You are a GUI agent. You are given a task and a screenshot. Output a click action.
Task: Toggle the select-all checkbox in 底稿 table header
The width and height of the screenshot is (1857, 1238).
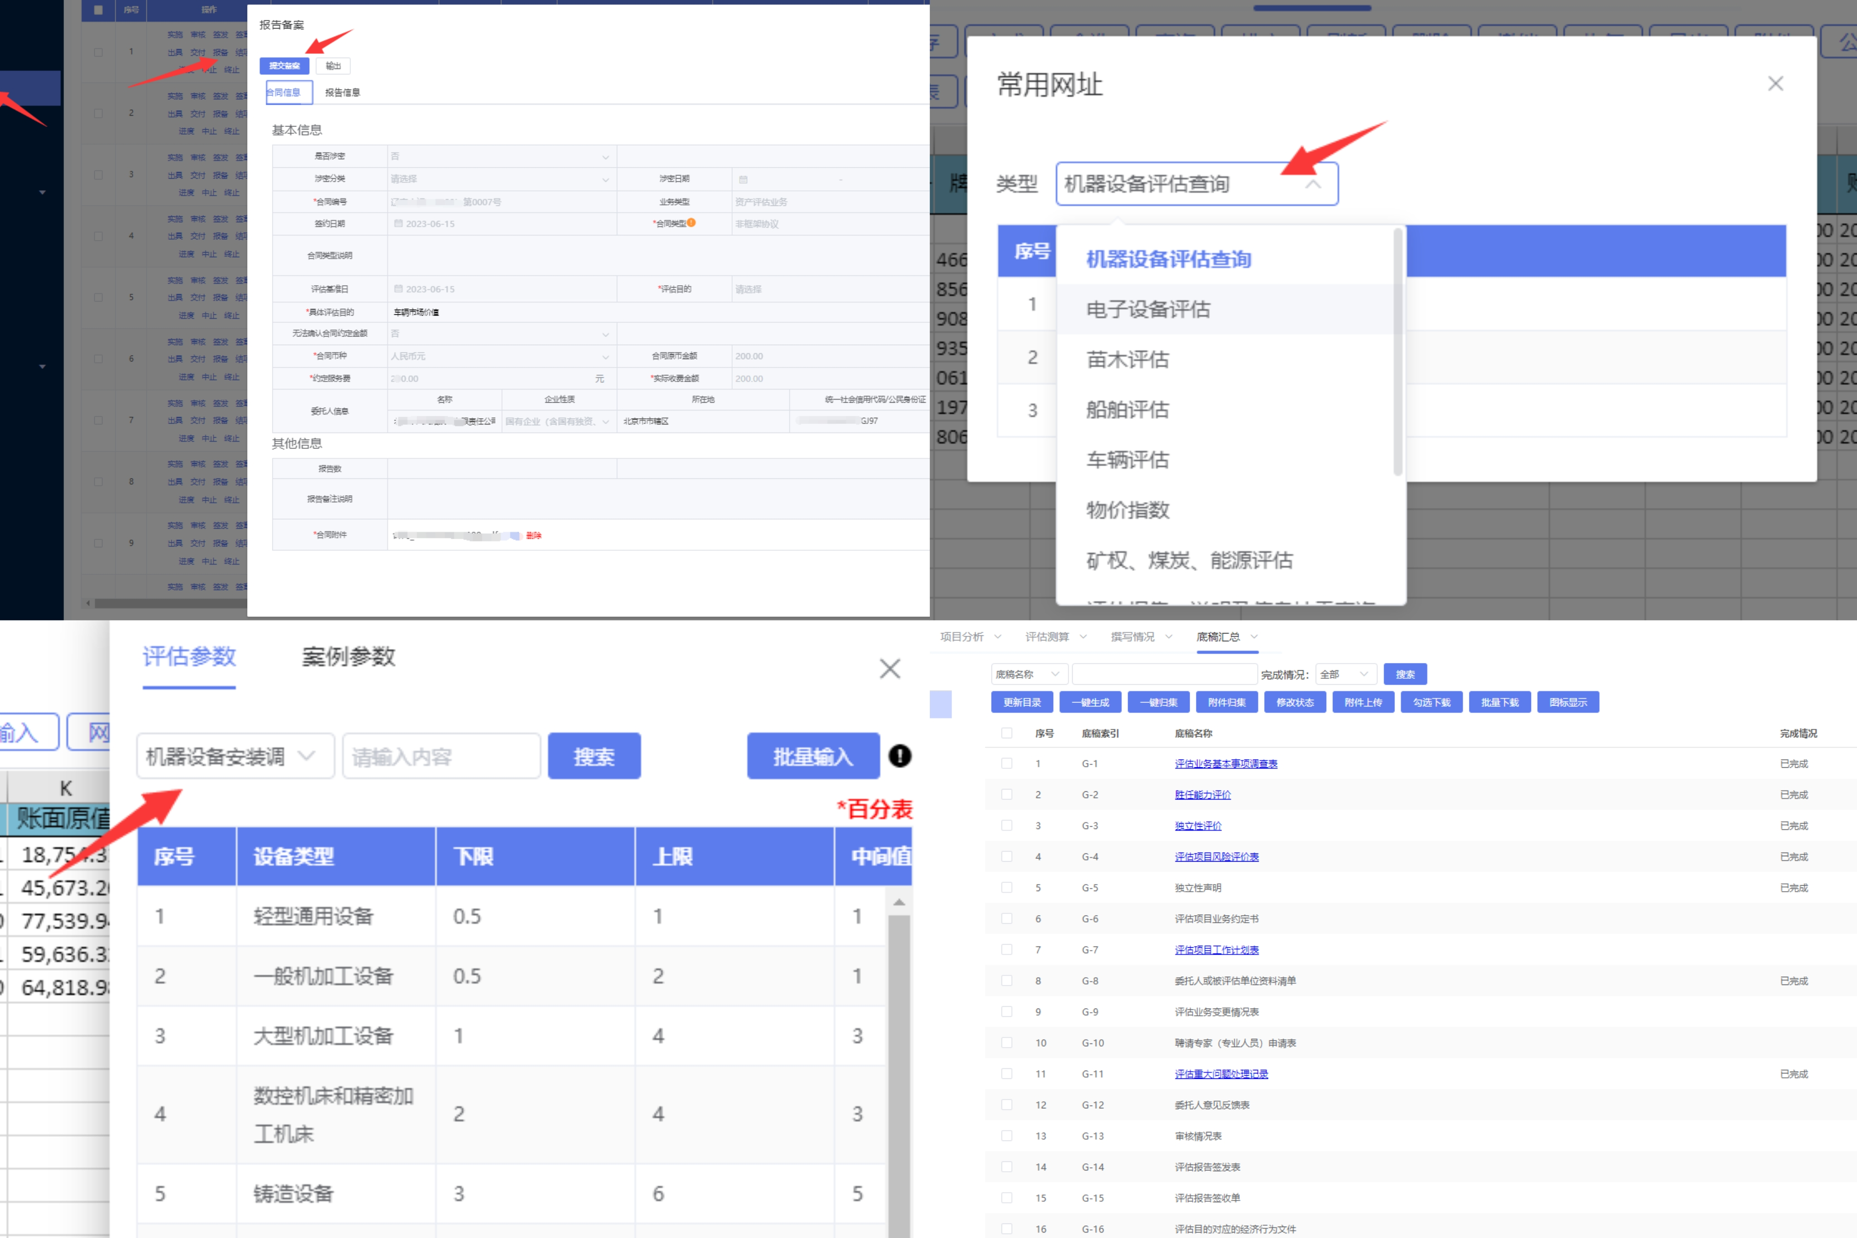click(1006, 733)
